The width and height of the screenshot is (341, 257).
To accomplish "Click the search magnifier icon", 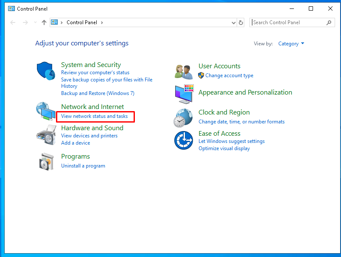I will point(329,22).
